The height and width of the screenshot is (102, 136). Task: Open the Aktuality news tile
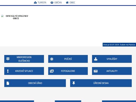point(112,71)
